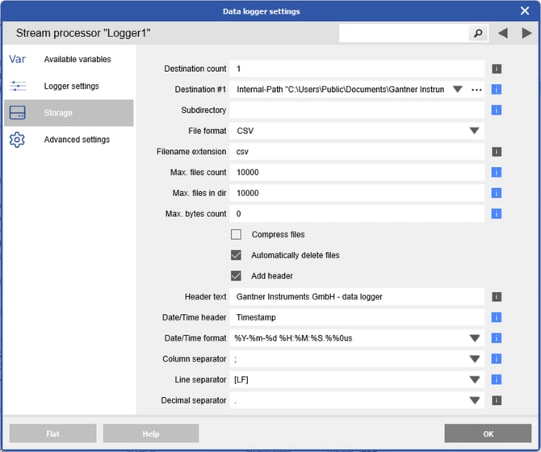Click the Storage drive icon
Viewport: 541px width, 452px height.
click(x=18, y=113)
